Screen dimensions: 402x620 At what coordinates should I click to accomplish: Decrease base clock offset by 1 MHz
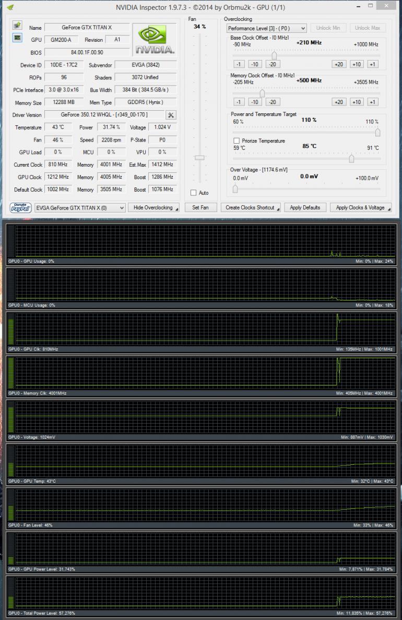[239, 64]
